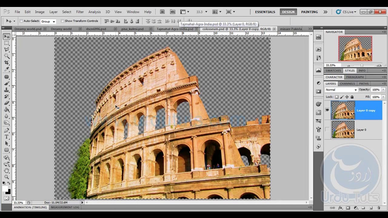Select the Brush tool
Image resolution: width=388 pixels, height=218 pixels.
tap(7, 83)
